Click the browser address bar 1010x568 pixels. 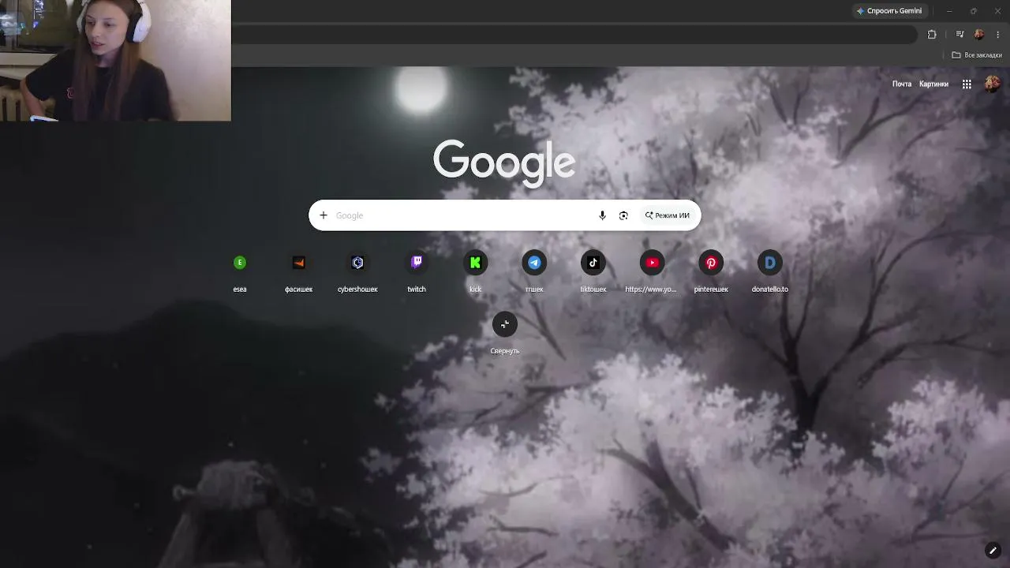click(x=574, y=35)
